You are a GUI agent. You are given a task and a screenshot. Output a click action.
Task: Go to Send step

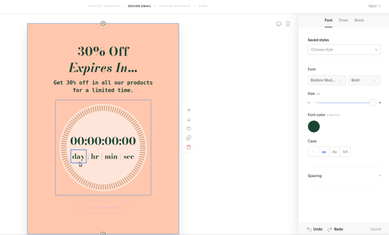tap(203, 6)
